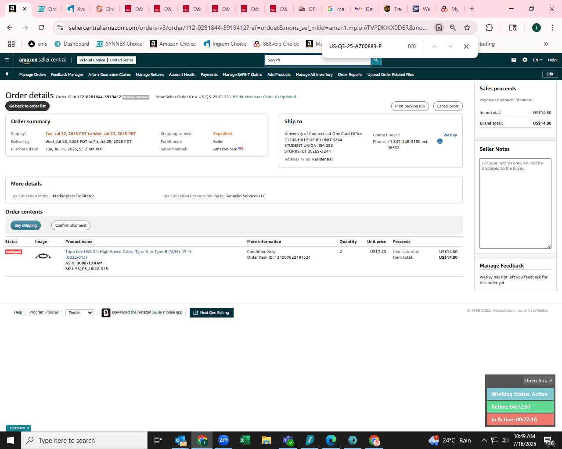Click the Help link in Seller Central header
562x449 pixels.
coord(552,60)
